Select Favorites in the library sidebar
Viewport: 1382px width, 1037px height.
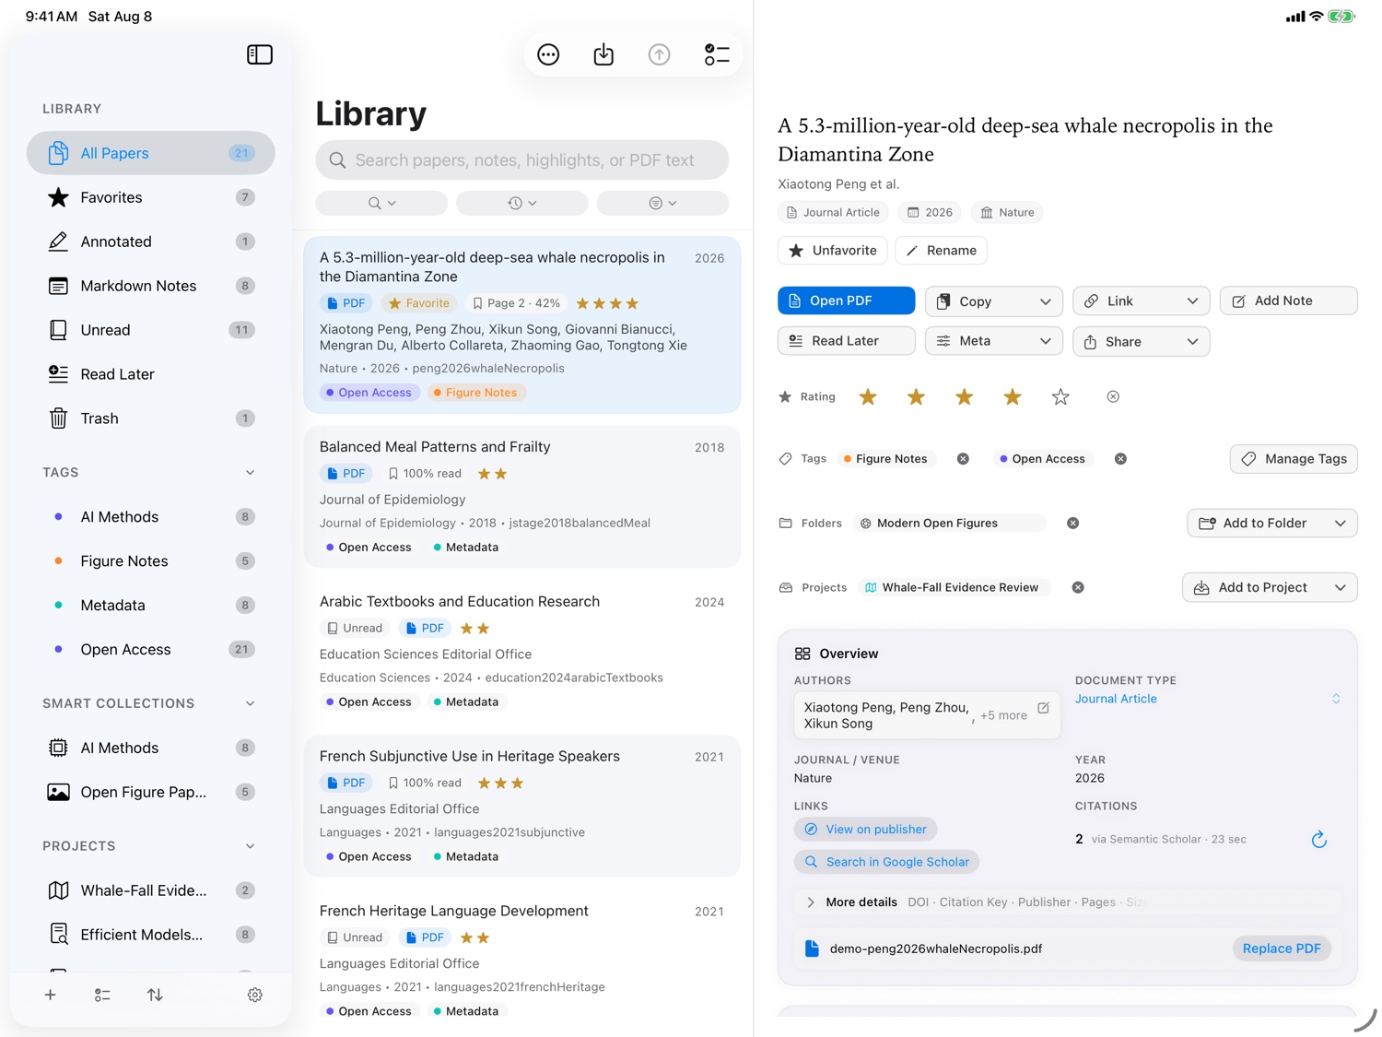[x=150, y=197]
